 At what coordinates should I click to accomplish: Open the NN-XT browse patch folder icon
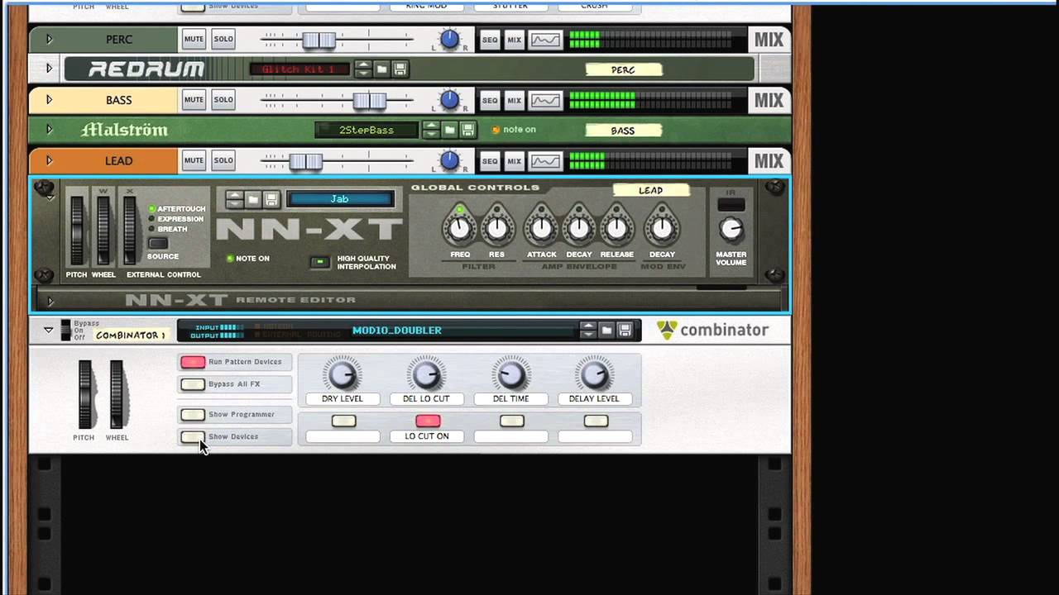253,199
